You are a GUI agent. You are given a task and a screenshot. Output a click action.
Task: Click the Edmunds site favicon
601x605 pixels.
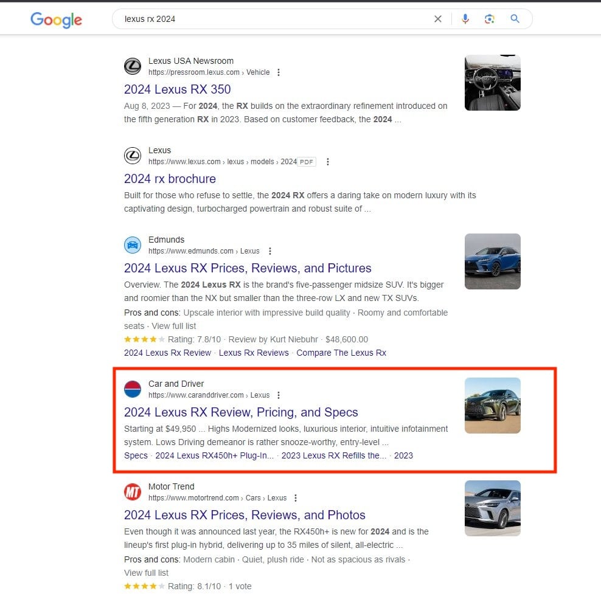pos(133,245)
